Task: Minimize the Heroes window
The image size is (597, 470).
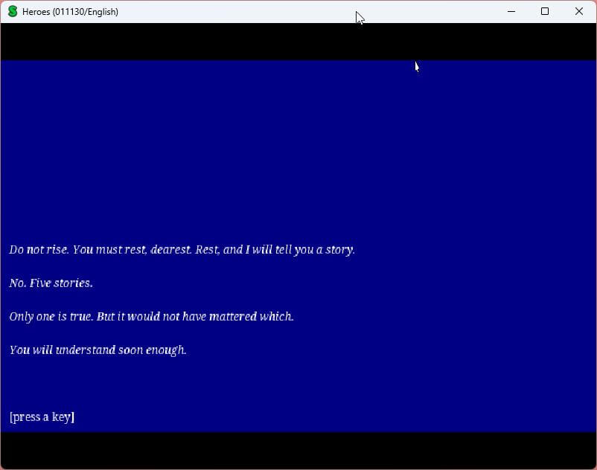Action: (x=511, y=11)
